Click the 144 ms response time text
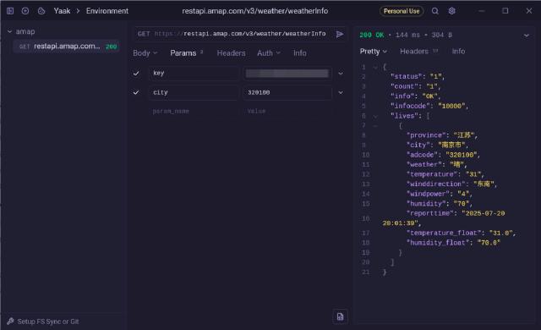The height and width of the screenshot is (330, 541). (407, 35)
